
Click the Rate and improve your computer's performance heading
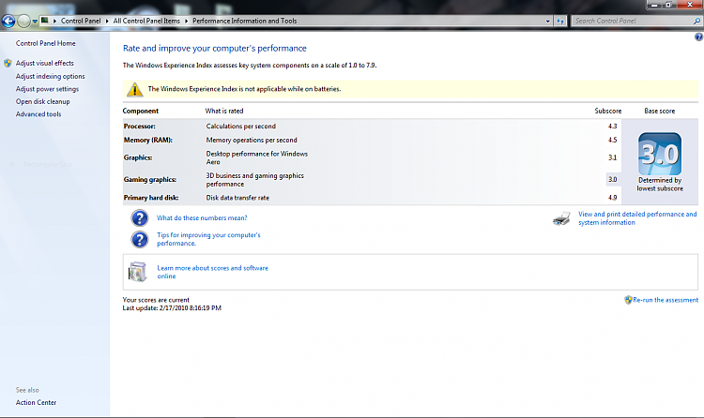click(215, 49)
